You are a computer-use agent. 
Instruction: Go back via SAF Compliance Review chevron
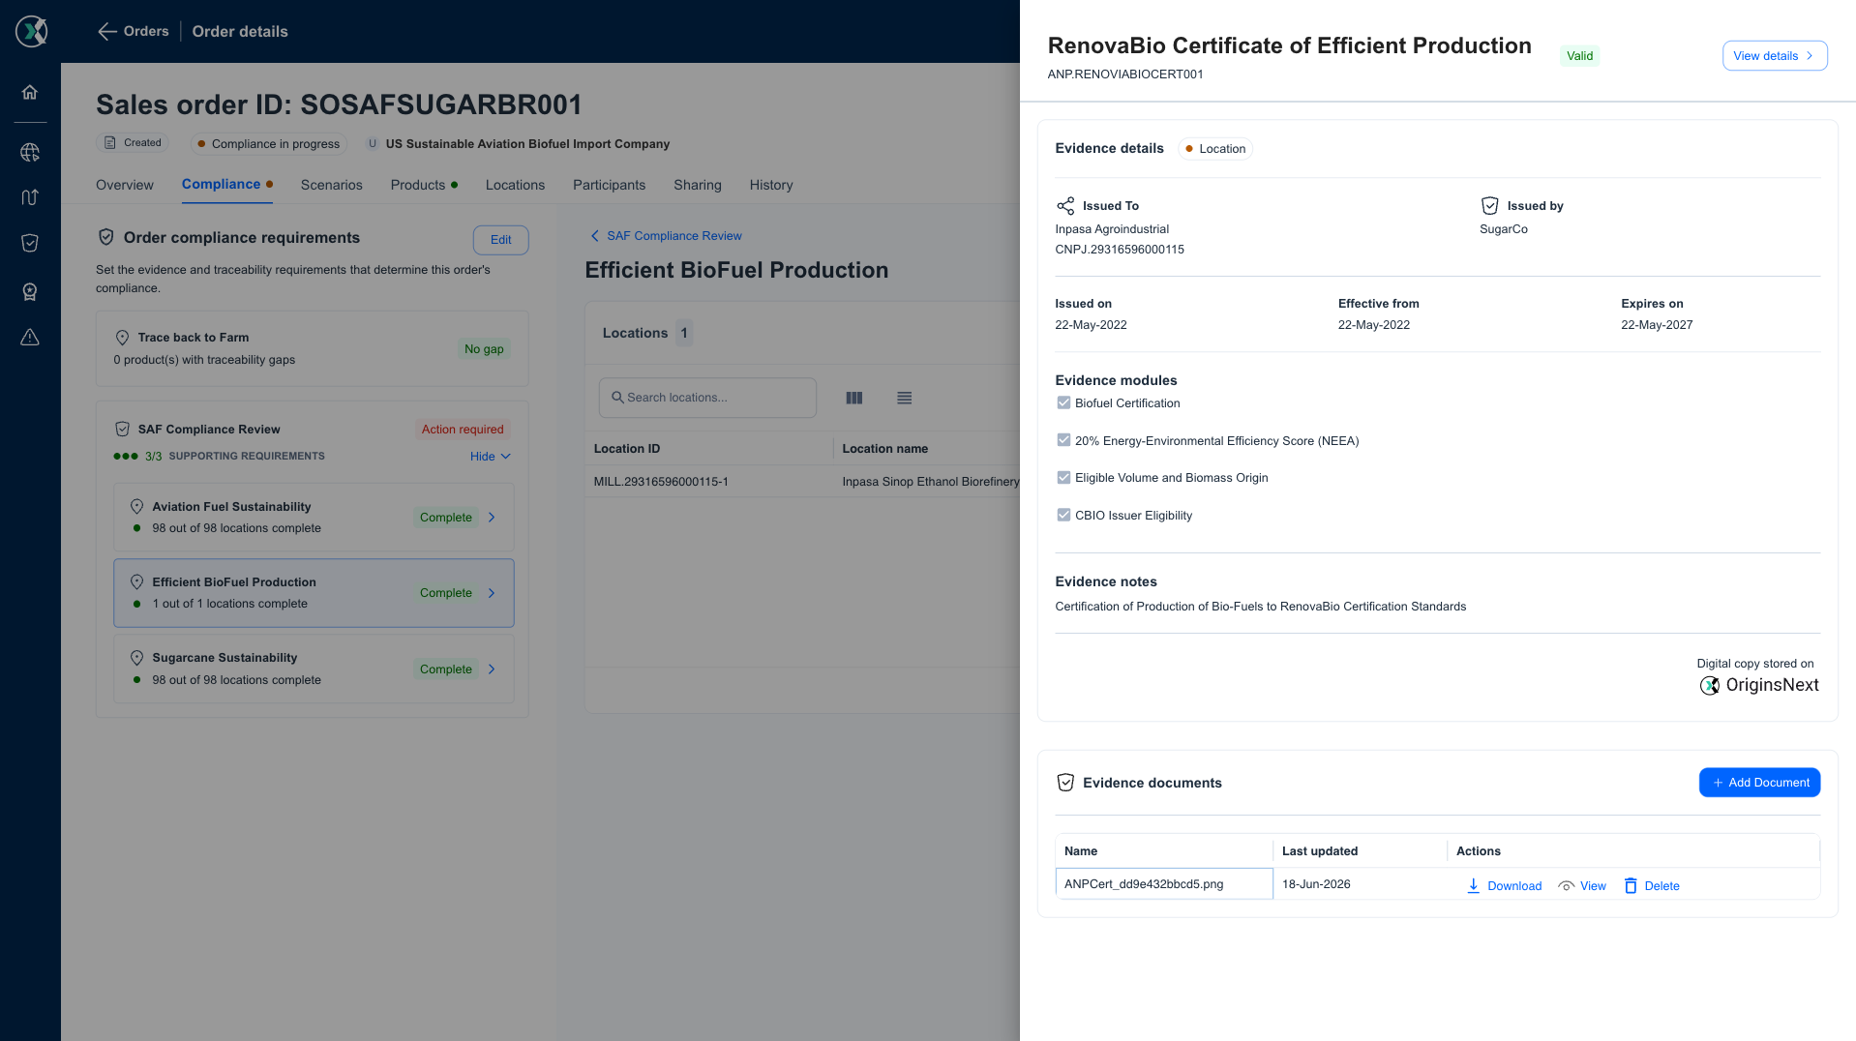point(594,236)
